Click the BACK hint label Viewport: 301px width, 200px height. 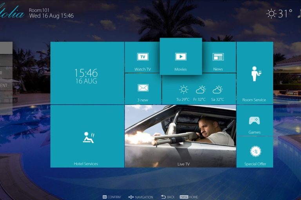click(170, 197)
